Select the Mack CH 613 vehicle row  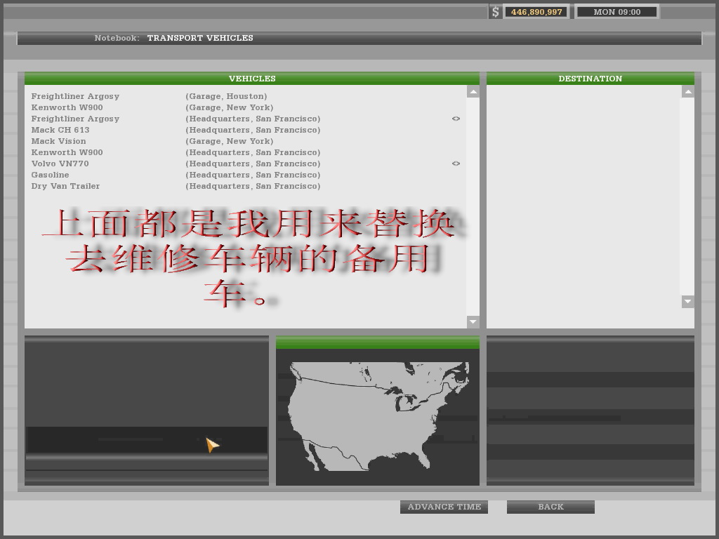tap(245, 130)
